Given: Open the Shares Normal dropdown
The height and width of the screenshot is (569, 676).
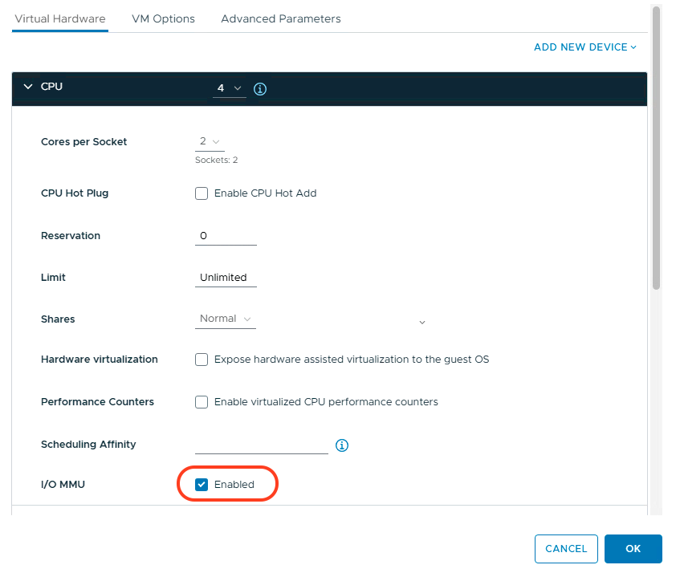Looking at the screenshot, I should pos(226,319).
